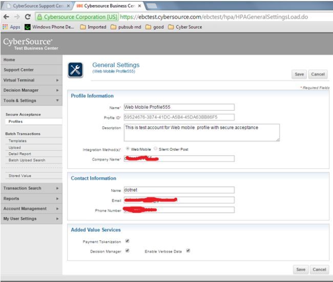The image size is (333, 282).
Task: Click the Web Mobile Profile555 subtitle
Action: point(114,71)
